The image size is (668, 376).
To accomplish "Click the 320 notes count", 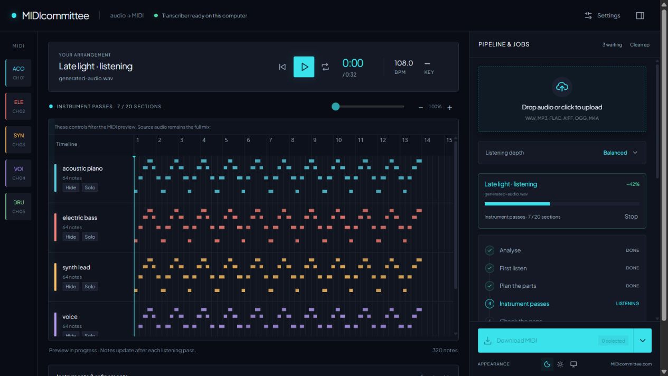I will (x=445, y=350).
